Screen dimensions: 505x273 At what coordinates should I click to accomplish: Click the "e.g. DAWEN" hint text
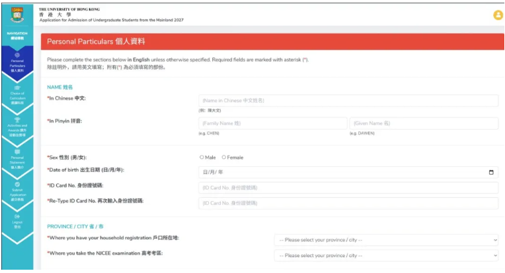click(362, 133)
